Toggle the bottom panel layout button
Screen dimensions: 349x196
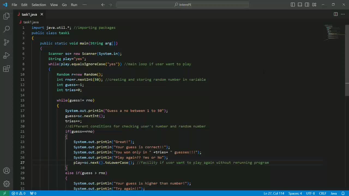[x=300, y=5]
